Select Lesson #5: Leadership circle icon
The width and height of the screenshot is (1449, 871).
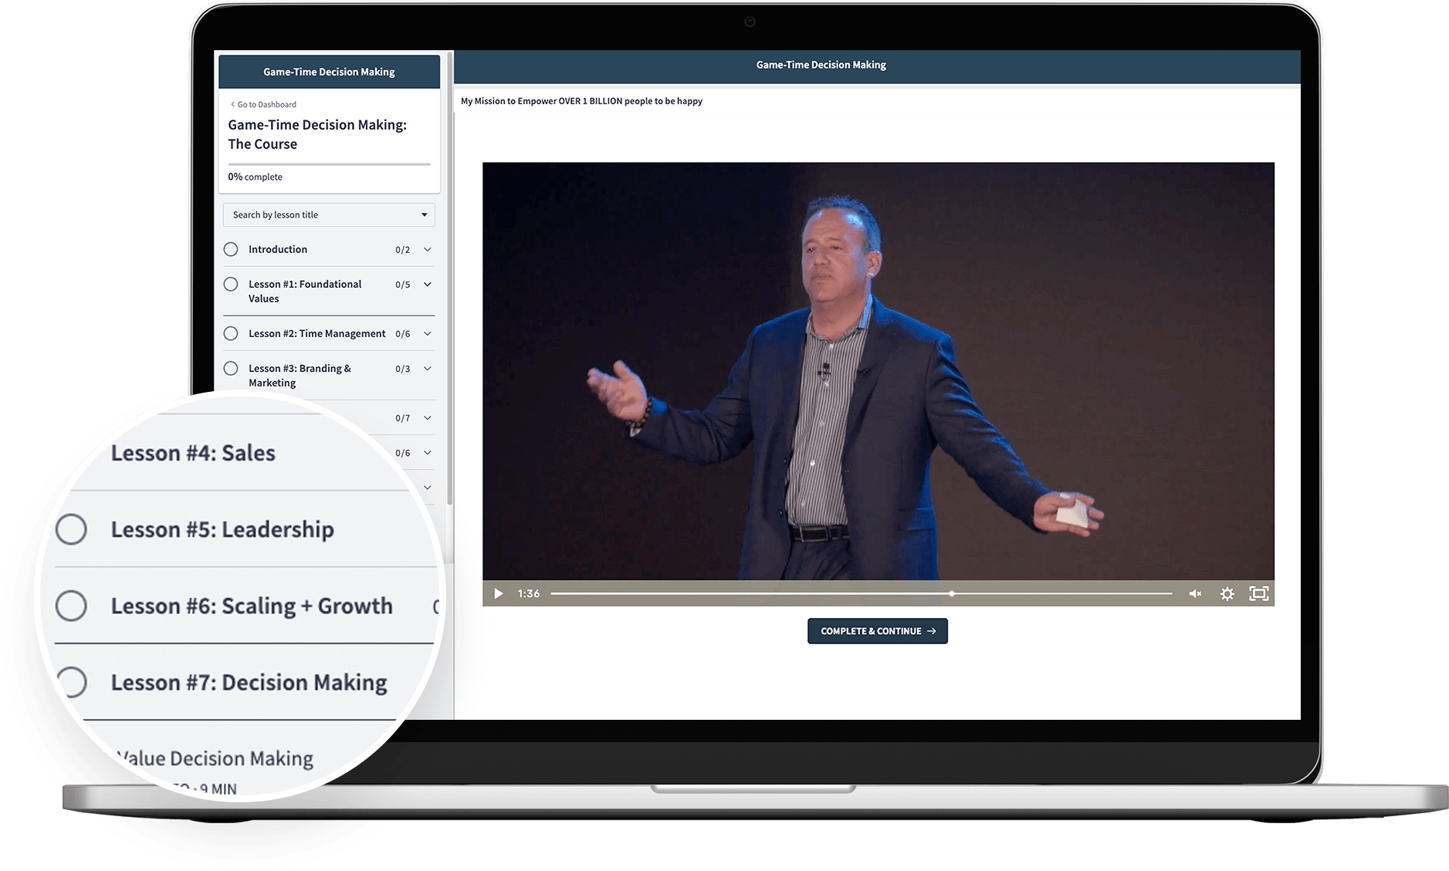pos(71,529)
